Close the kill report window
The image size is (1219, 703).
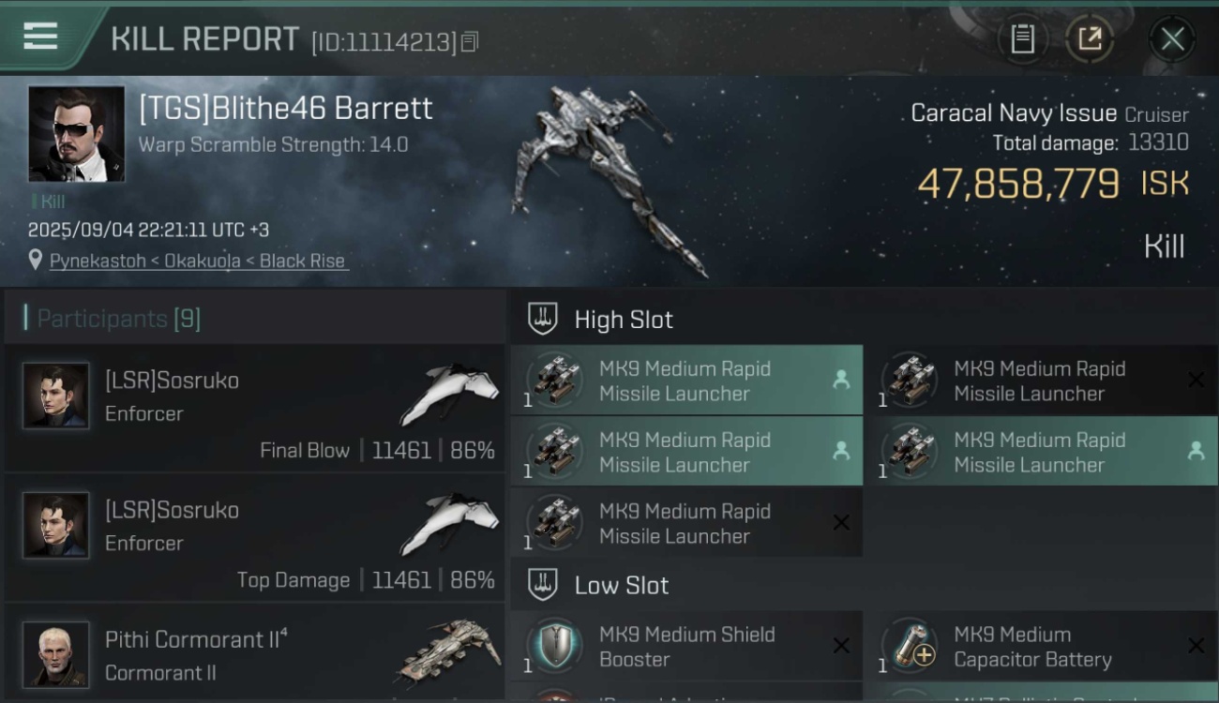[x=1172, y=38]
